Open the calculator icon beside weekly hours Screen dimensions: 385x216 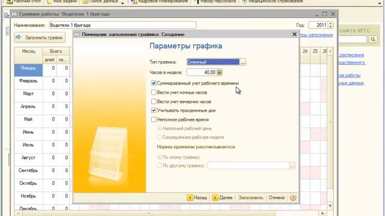[219, 72]
